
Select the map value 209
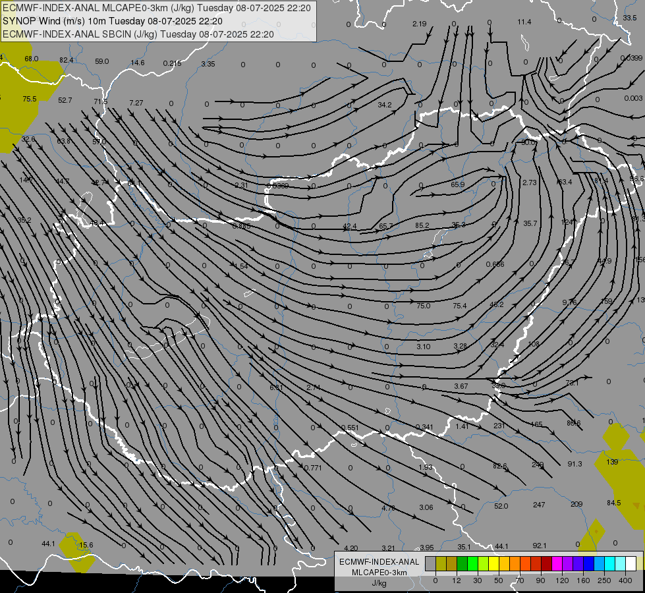(576, 504)
